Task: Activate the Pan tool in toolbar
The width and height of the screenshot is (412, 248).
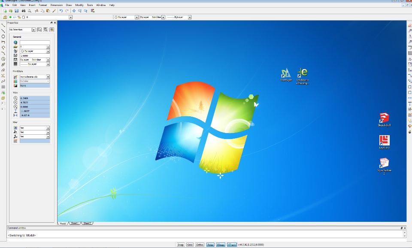Action: 74,11
